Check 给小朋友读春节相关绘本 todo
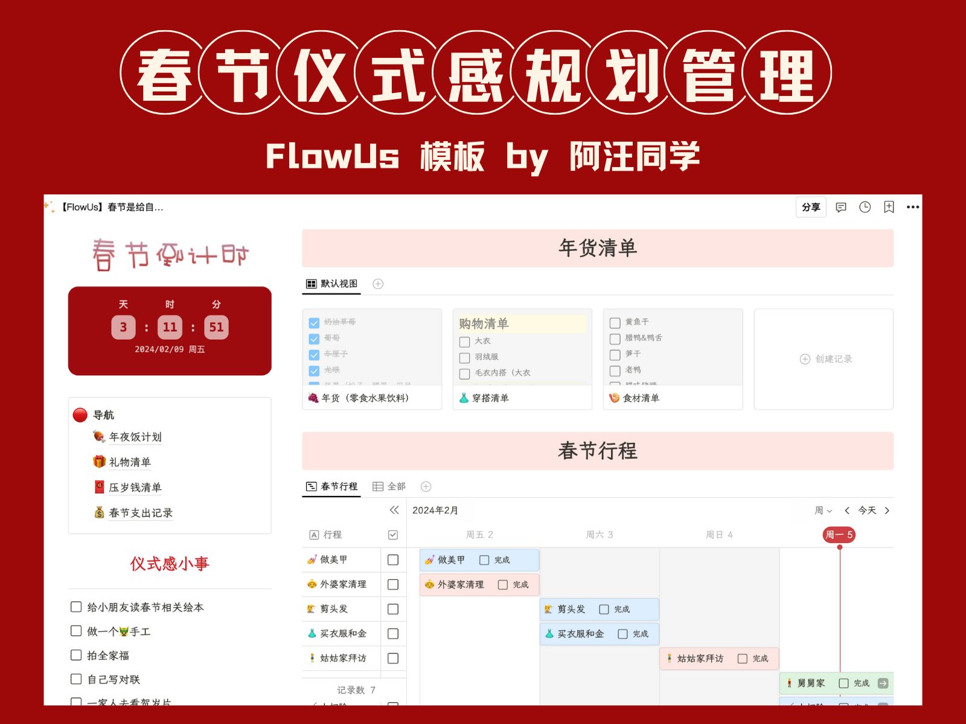 pos(76,607)
